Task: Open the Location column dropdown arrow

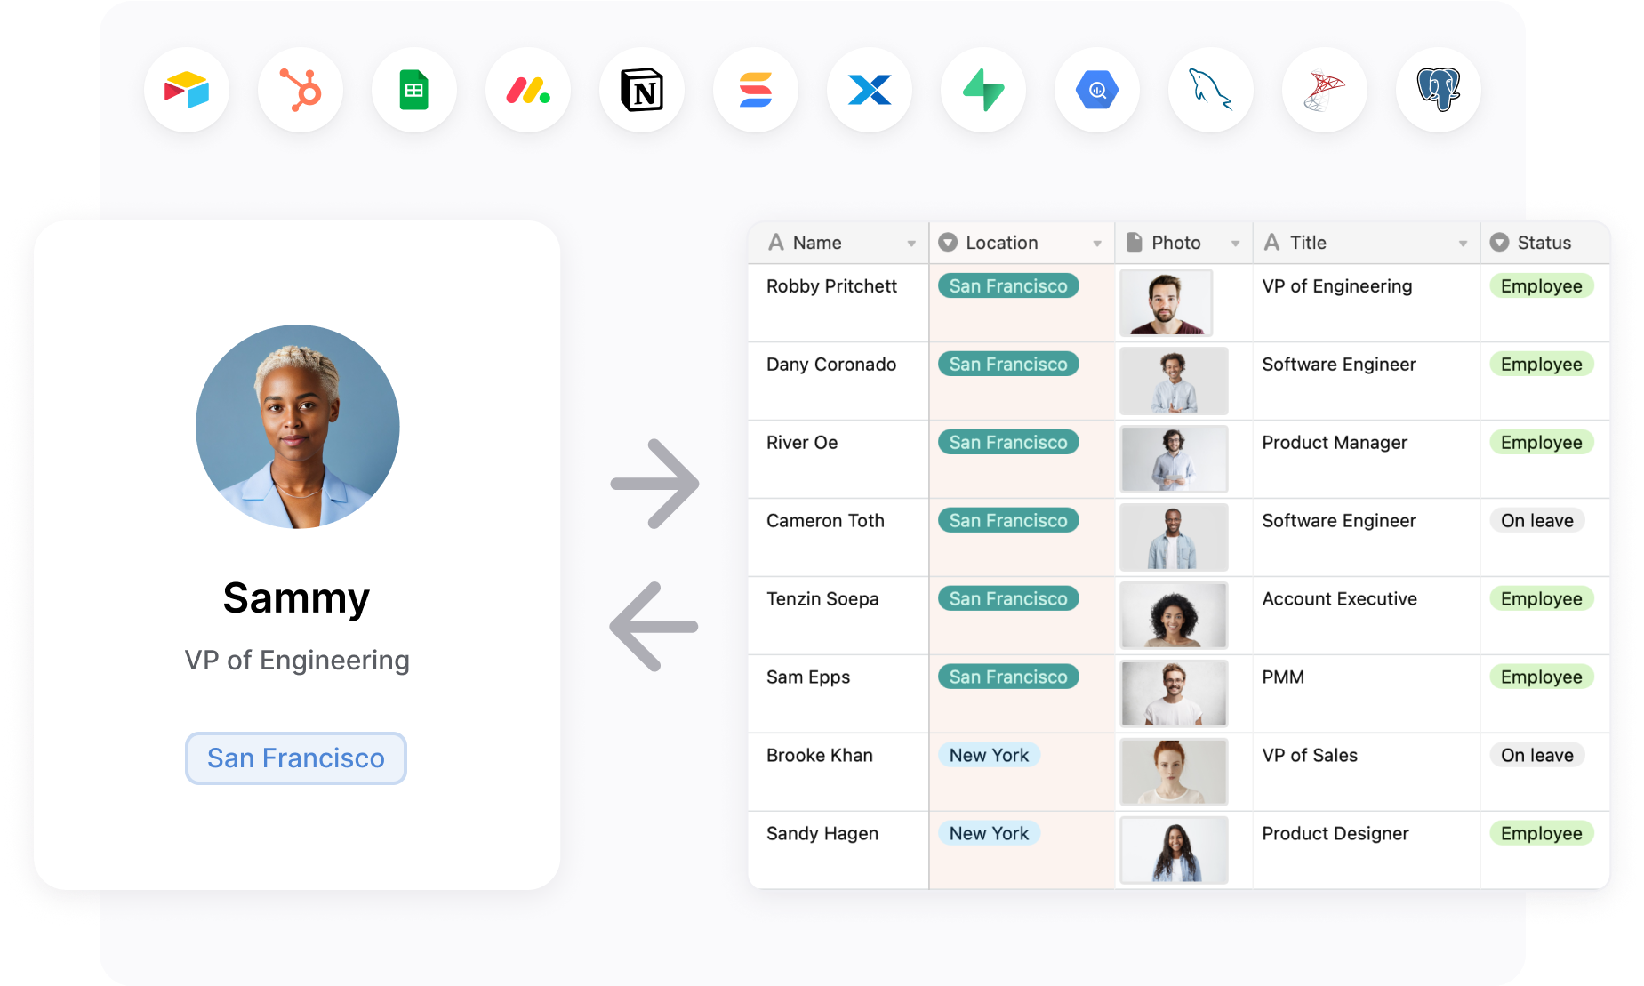Action: click(1098, 242)
